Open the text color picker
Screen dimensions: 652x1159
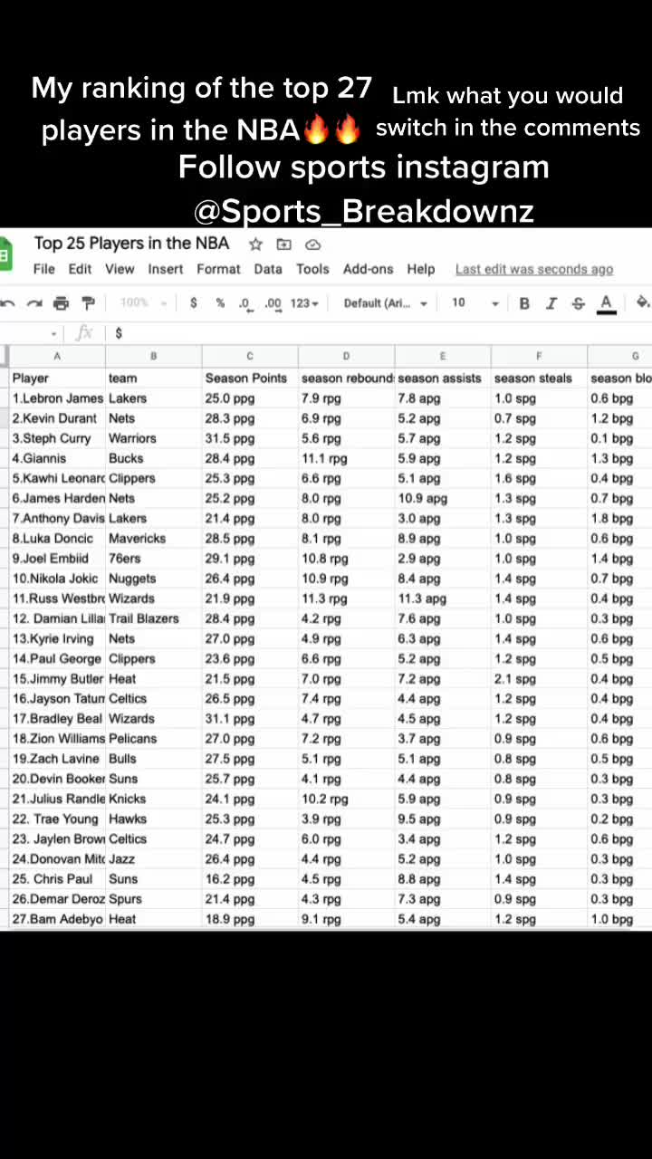pyautogui.click(x=606, y=303)
